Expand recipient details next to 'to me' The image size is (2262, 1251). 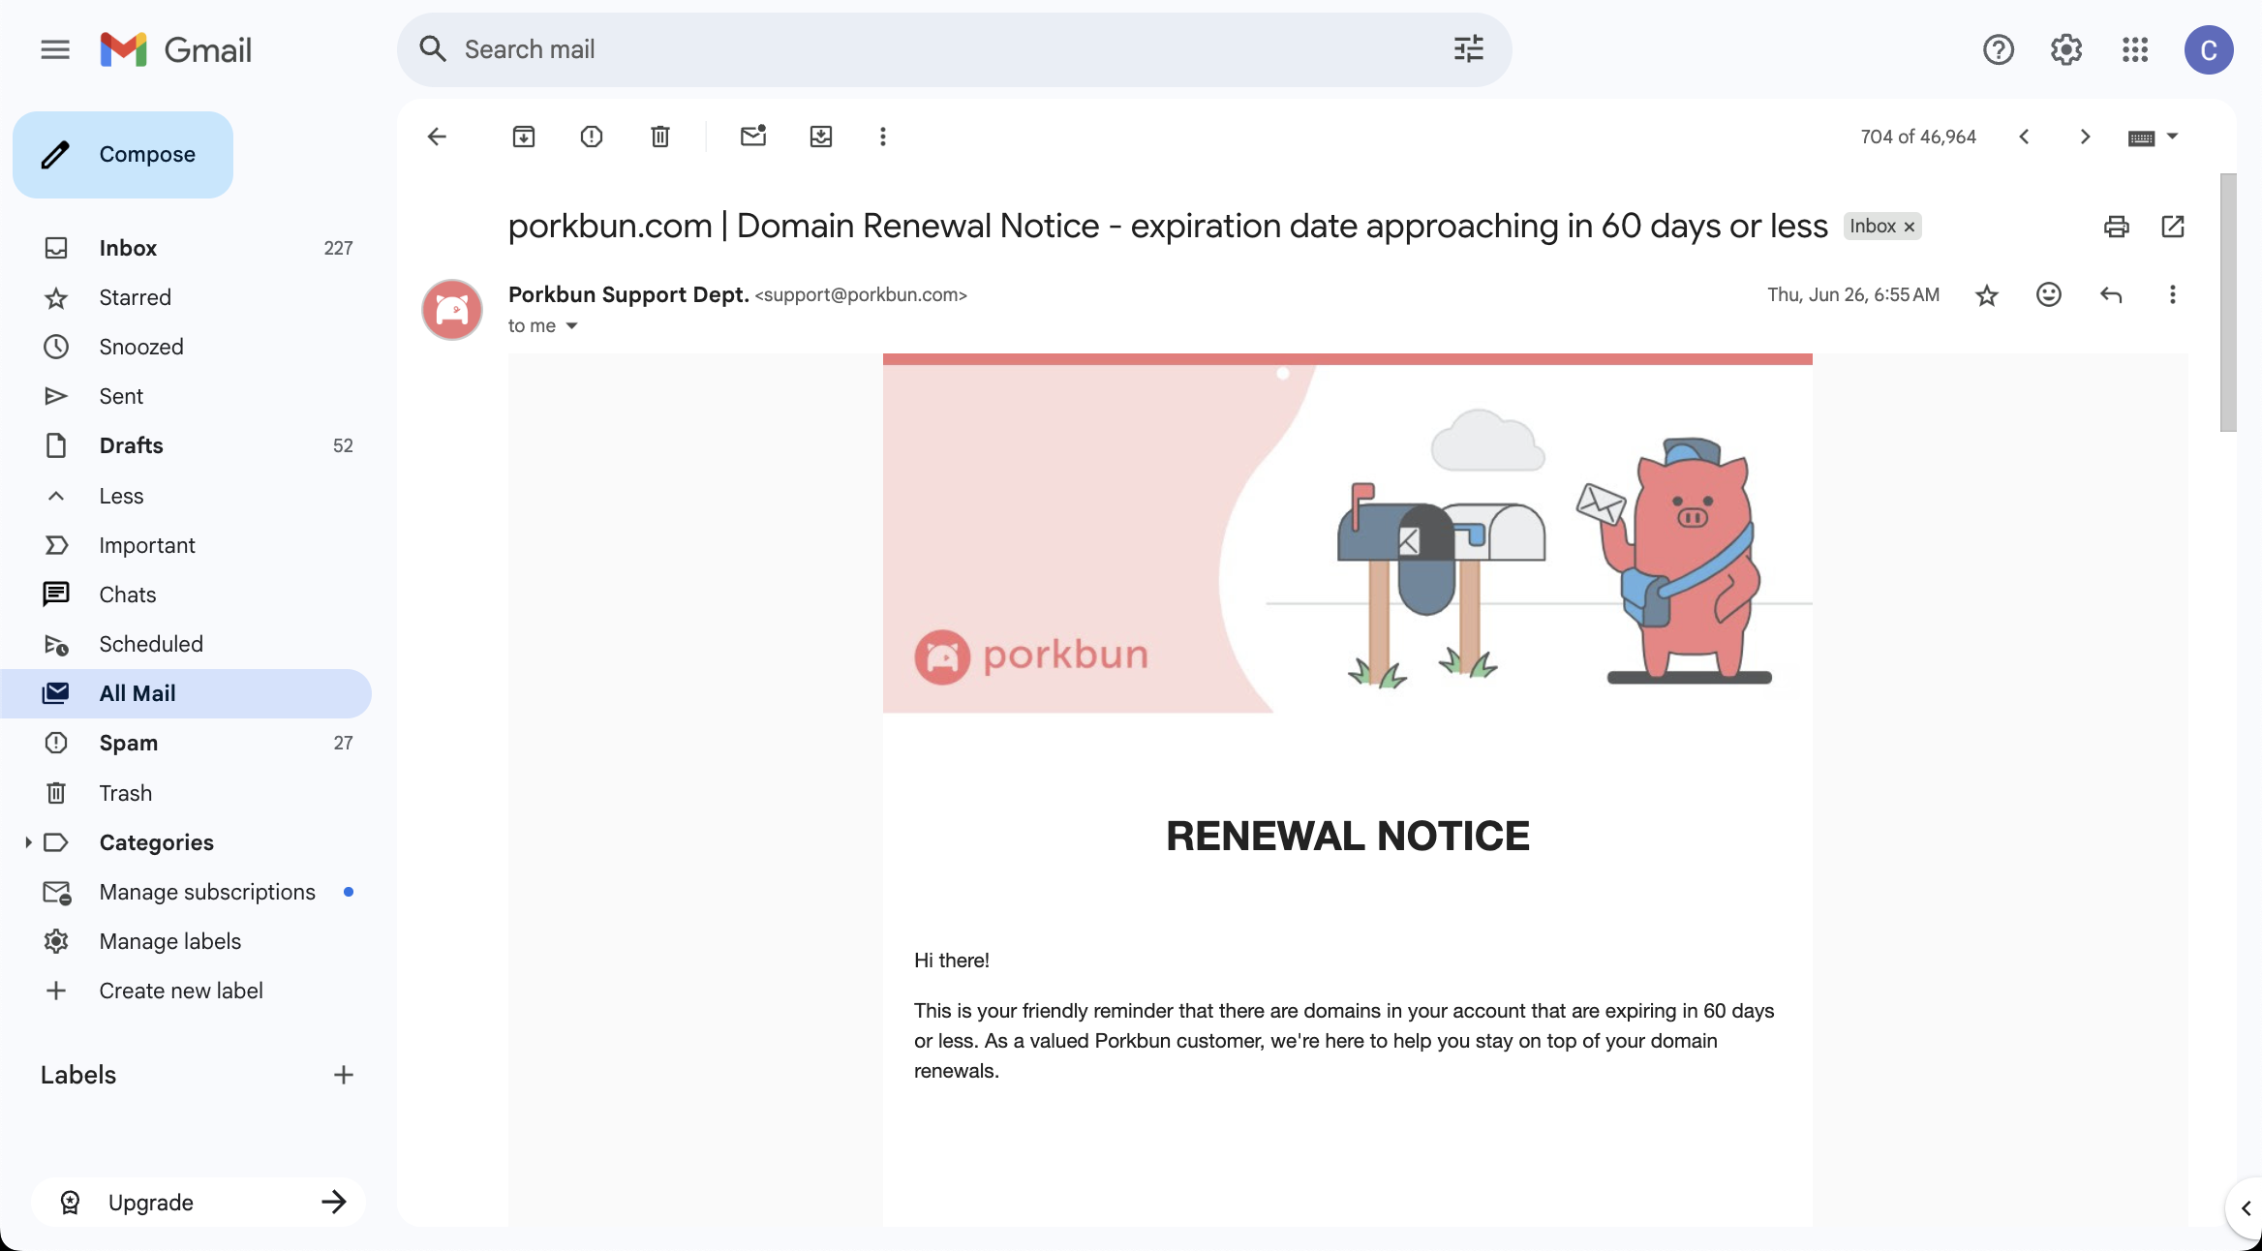click(571, 326)
